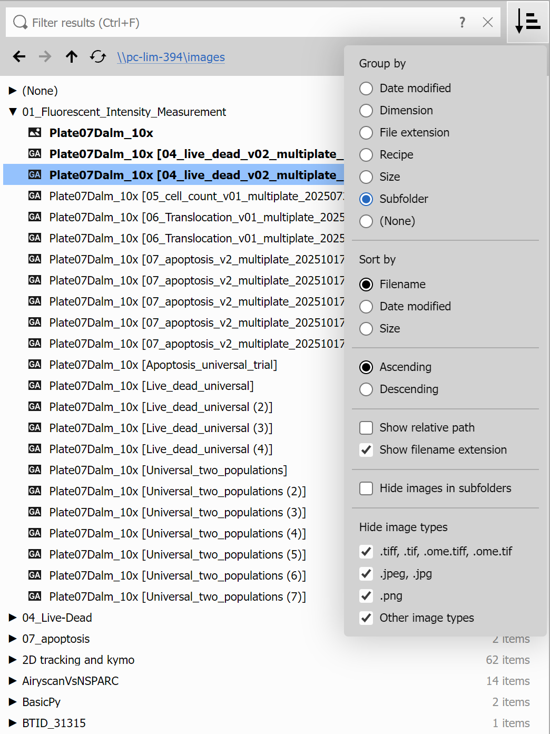The image size is (550, 734).
Task: Select Plate07Dalm_10x [Apoptosis_universal_trial]
Action: [163, 365]
